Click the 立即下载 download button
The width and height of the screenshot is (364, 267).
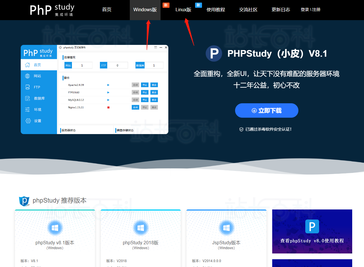[267, 110]
